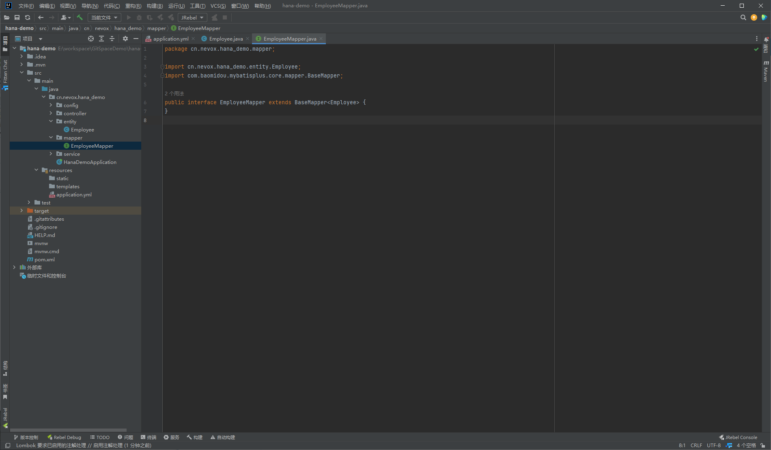Click the hana_demo breadcrumb
This screenshot has height=450, width=771.
128,28
